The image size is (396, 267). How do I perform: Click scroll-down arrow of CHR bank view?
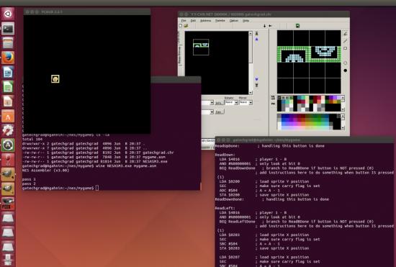click(251, 93)
